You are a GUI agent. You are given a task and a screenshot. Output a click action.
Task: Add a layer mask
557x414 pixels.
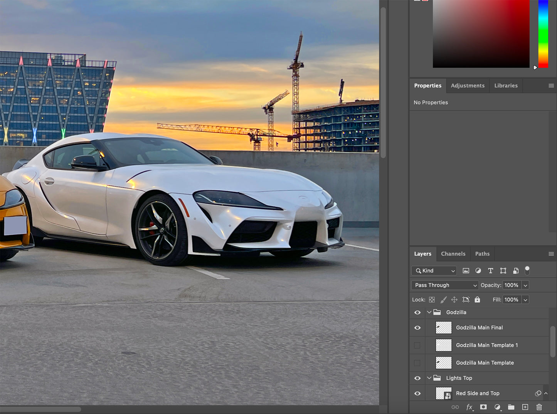point(483,407)
